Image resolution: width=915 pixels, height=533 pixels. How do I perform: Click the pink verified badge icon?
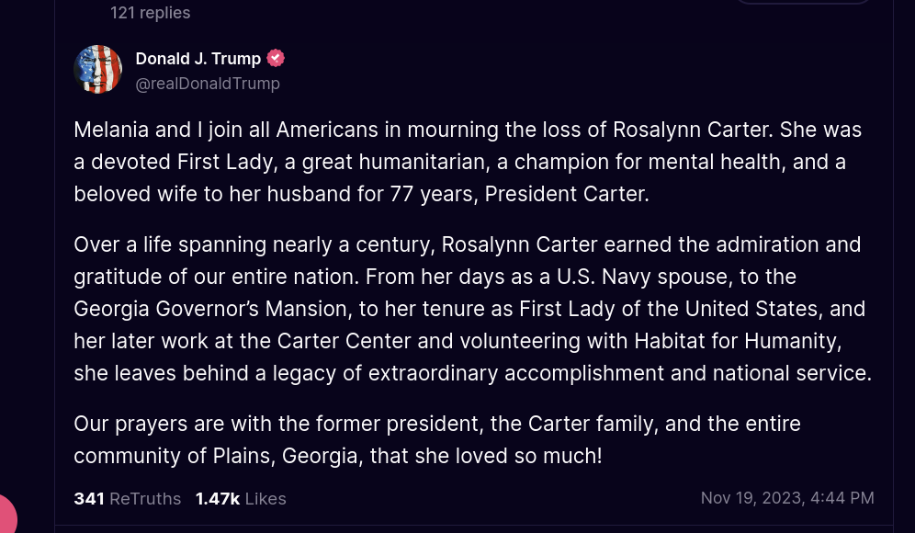[276, 58]
